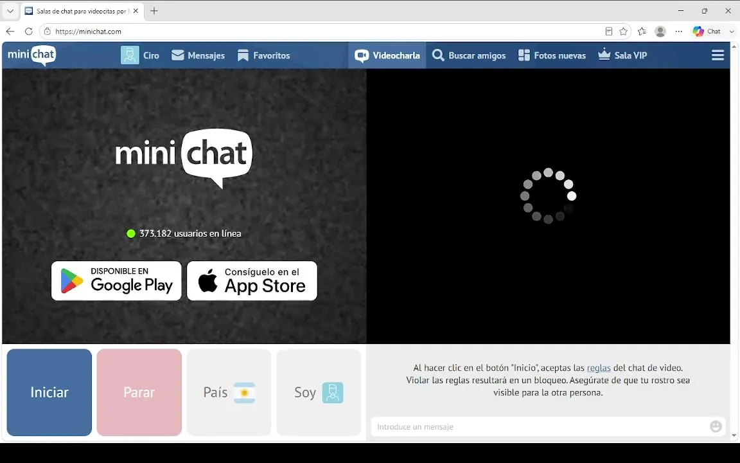
Task: Open Sala VIP section
Action: pos(622,55)
